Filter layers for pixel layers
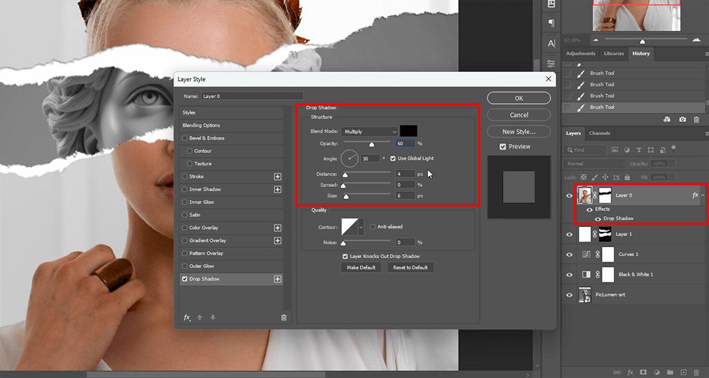 (x=615, y=150)
